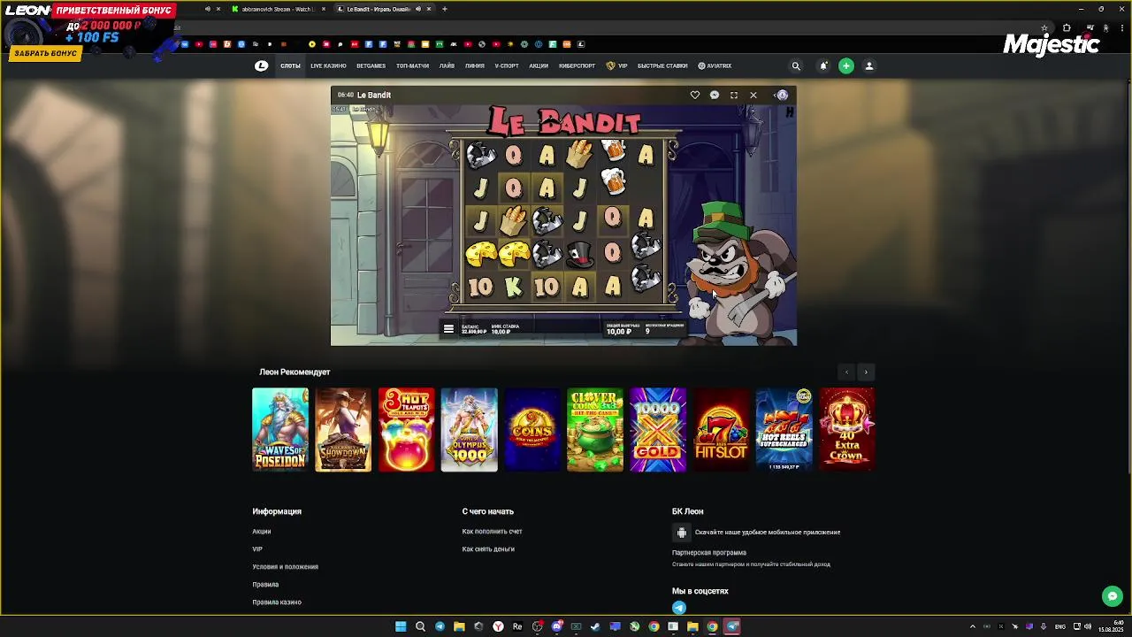This screenshot has width=1132, height=637.
Task: Select Топ-матчи in navigation
Action: point(412,65)
